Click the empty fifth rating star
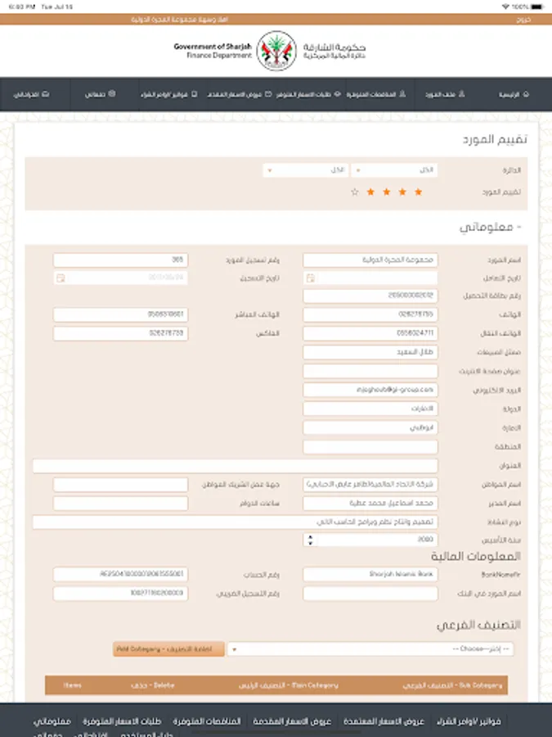This screenshot has width=552, height=737. (355, 192)
